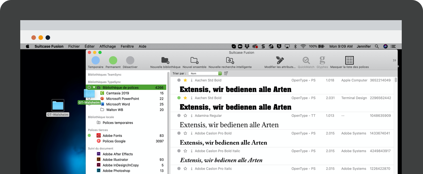The image size is (423, 174).
Task: Open the Éditer menu
Action: coord(90,46)
